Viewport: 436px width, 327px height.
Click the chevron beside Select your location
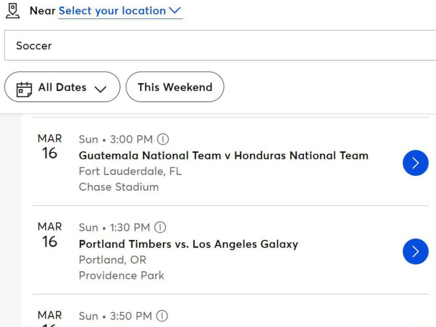(174, 10)
